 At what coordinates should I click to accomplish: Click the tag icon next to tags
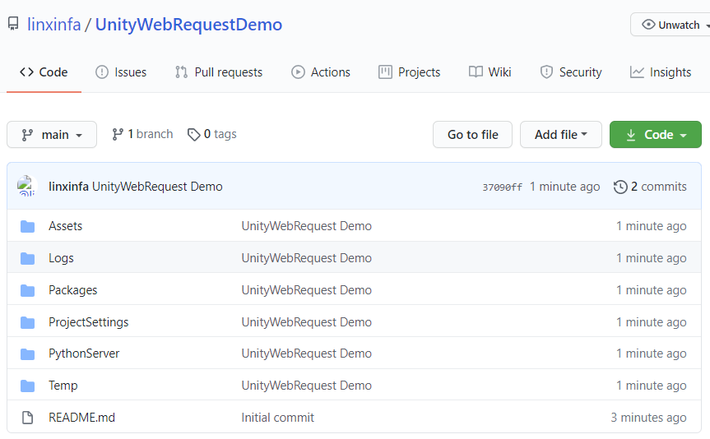[x=193, y=134]
